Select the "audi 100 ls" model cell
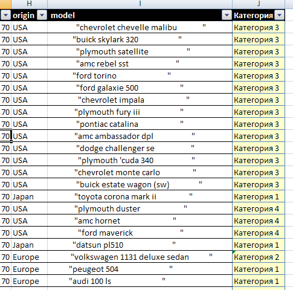This screenshot has height=290, width=293. 140,281
